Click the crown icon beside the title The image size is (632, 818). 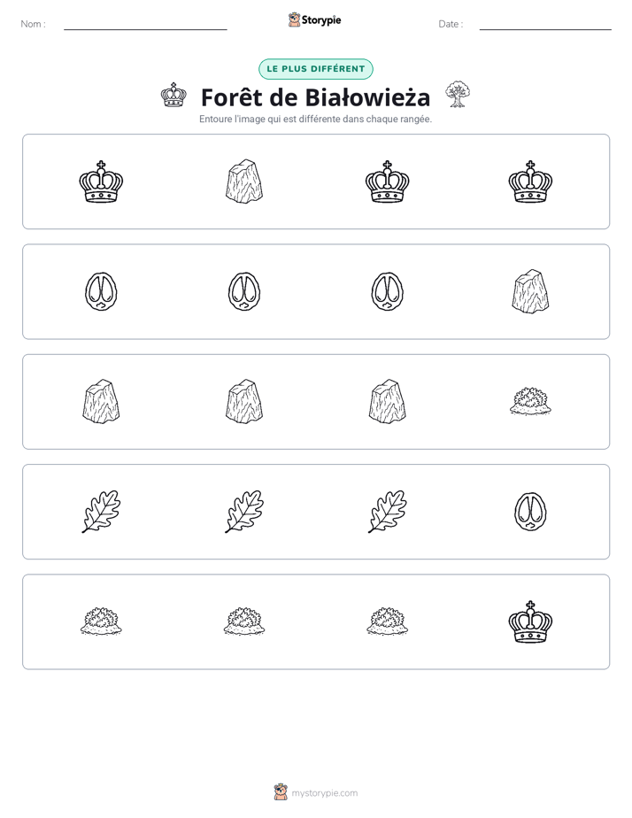click(173, 96)
